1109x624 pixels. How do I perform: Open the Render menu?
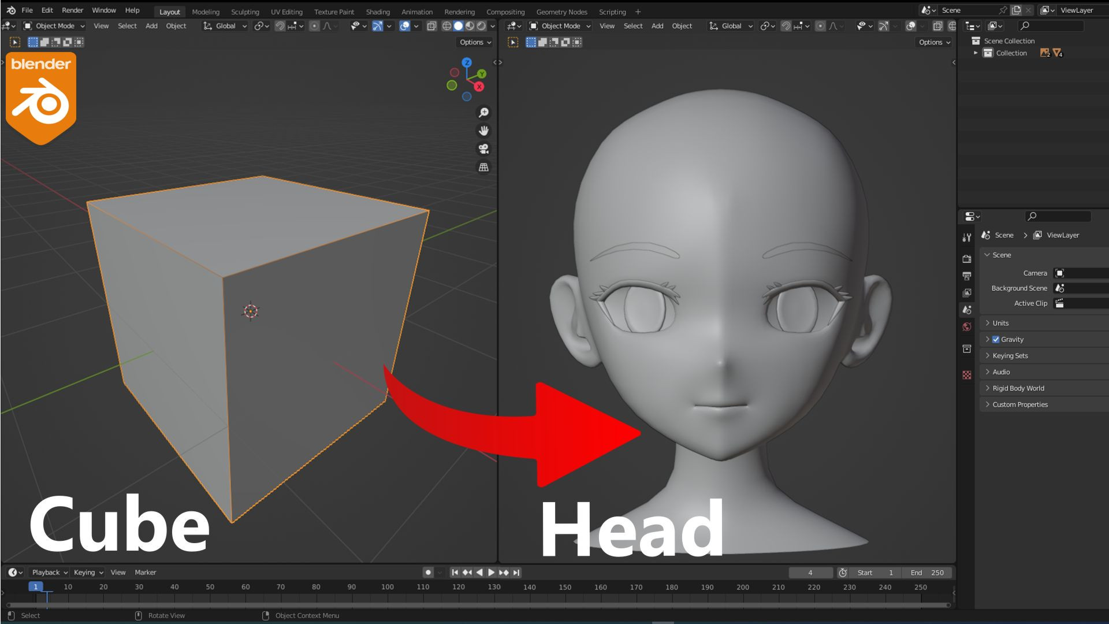[72, 10]
